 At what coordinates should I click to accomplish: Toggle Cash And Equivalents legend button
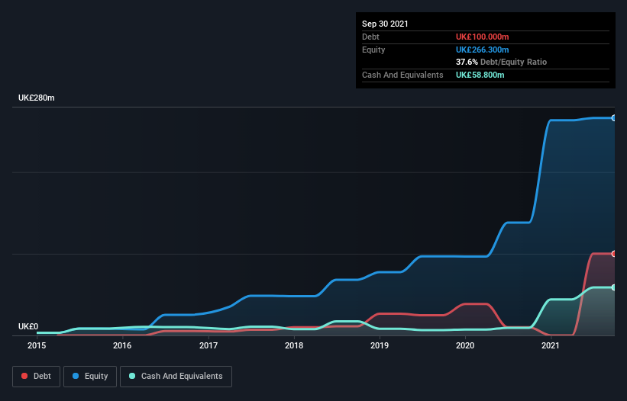[176, 377]
